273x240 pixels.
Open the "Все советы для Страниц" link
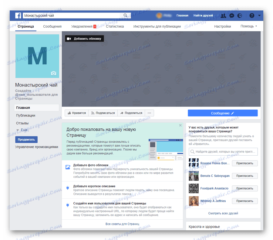pyautogui.click(x=122, y=224)
